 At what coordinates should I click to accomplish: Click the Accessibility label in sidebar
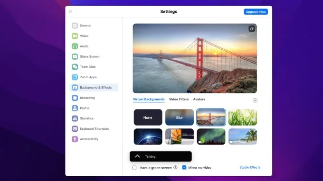(x=89, y=139)
